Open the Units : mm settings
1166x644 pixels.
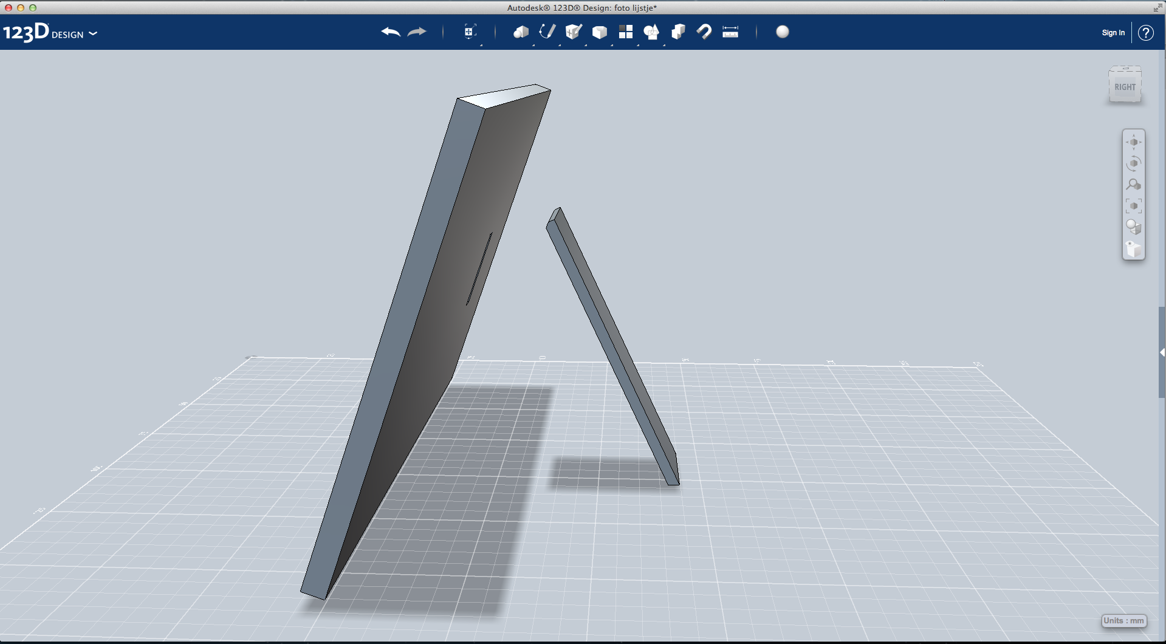pos(1124,620)
